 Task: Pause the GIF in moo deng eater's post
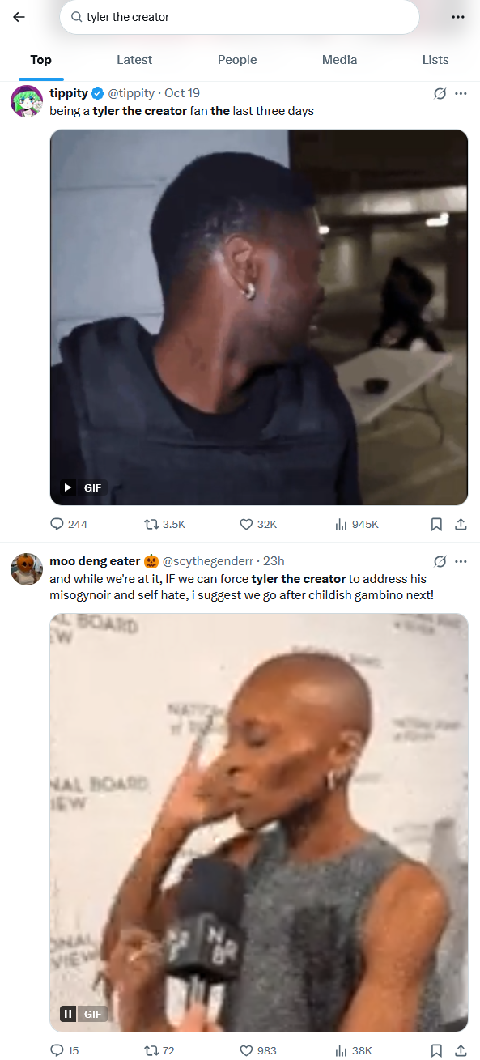click(x=68, y=1014)
